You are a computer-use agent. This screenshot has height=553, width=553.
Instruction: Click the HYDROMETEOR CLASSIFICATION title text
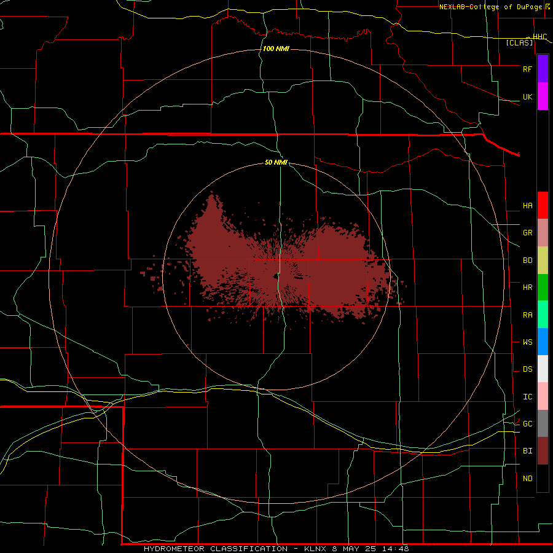(216, 549)
